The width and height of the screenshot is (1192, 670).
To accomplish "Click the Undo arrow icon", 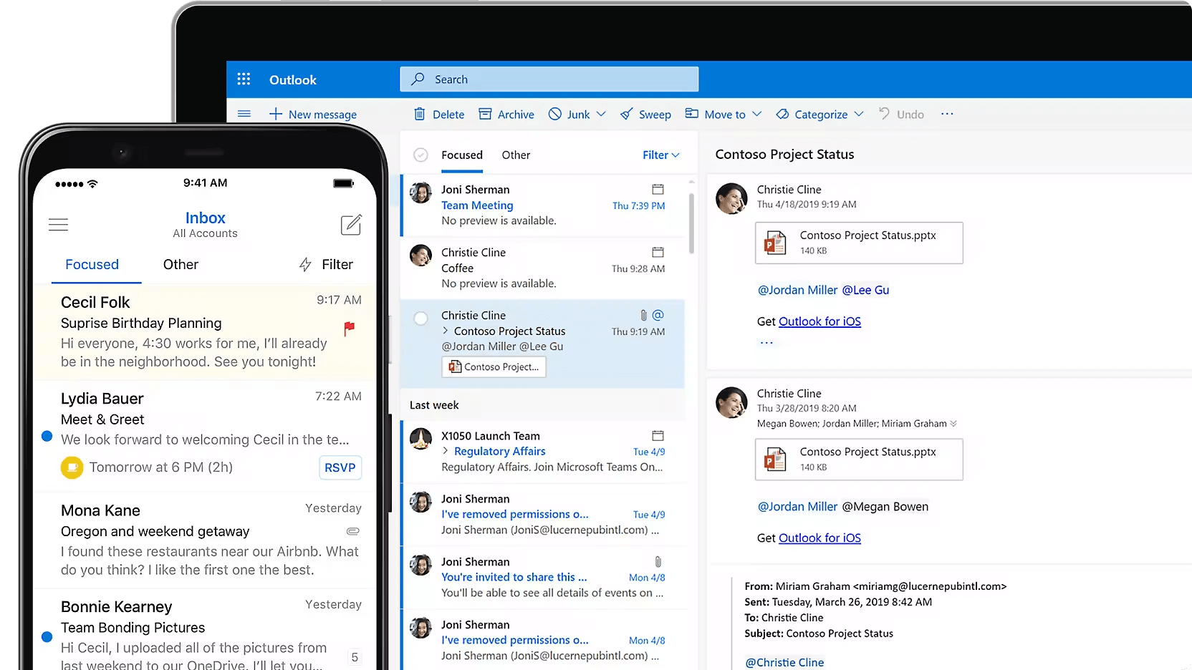I will 885,113.
